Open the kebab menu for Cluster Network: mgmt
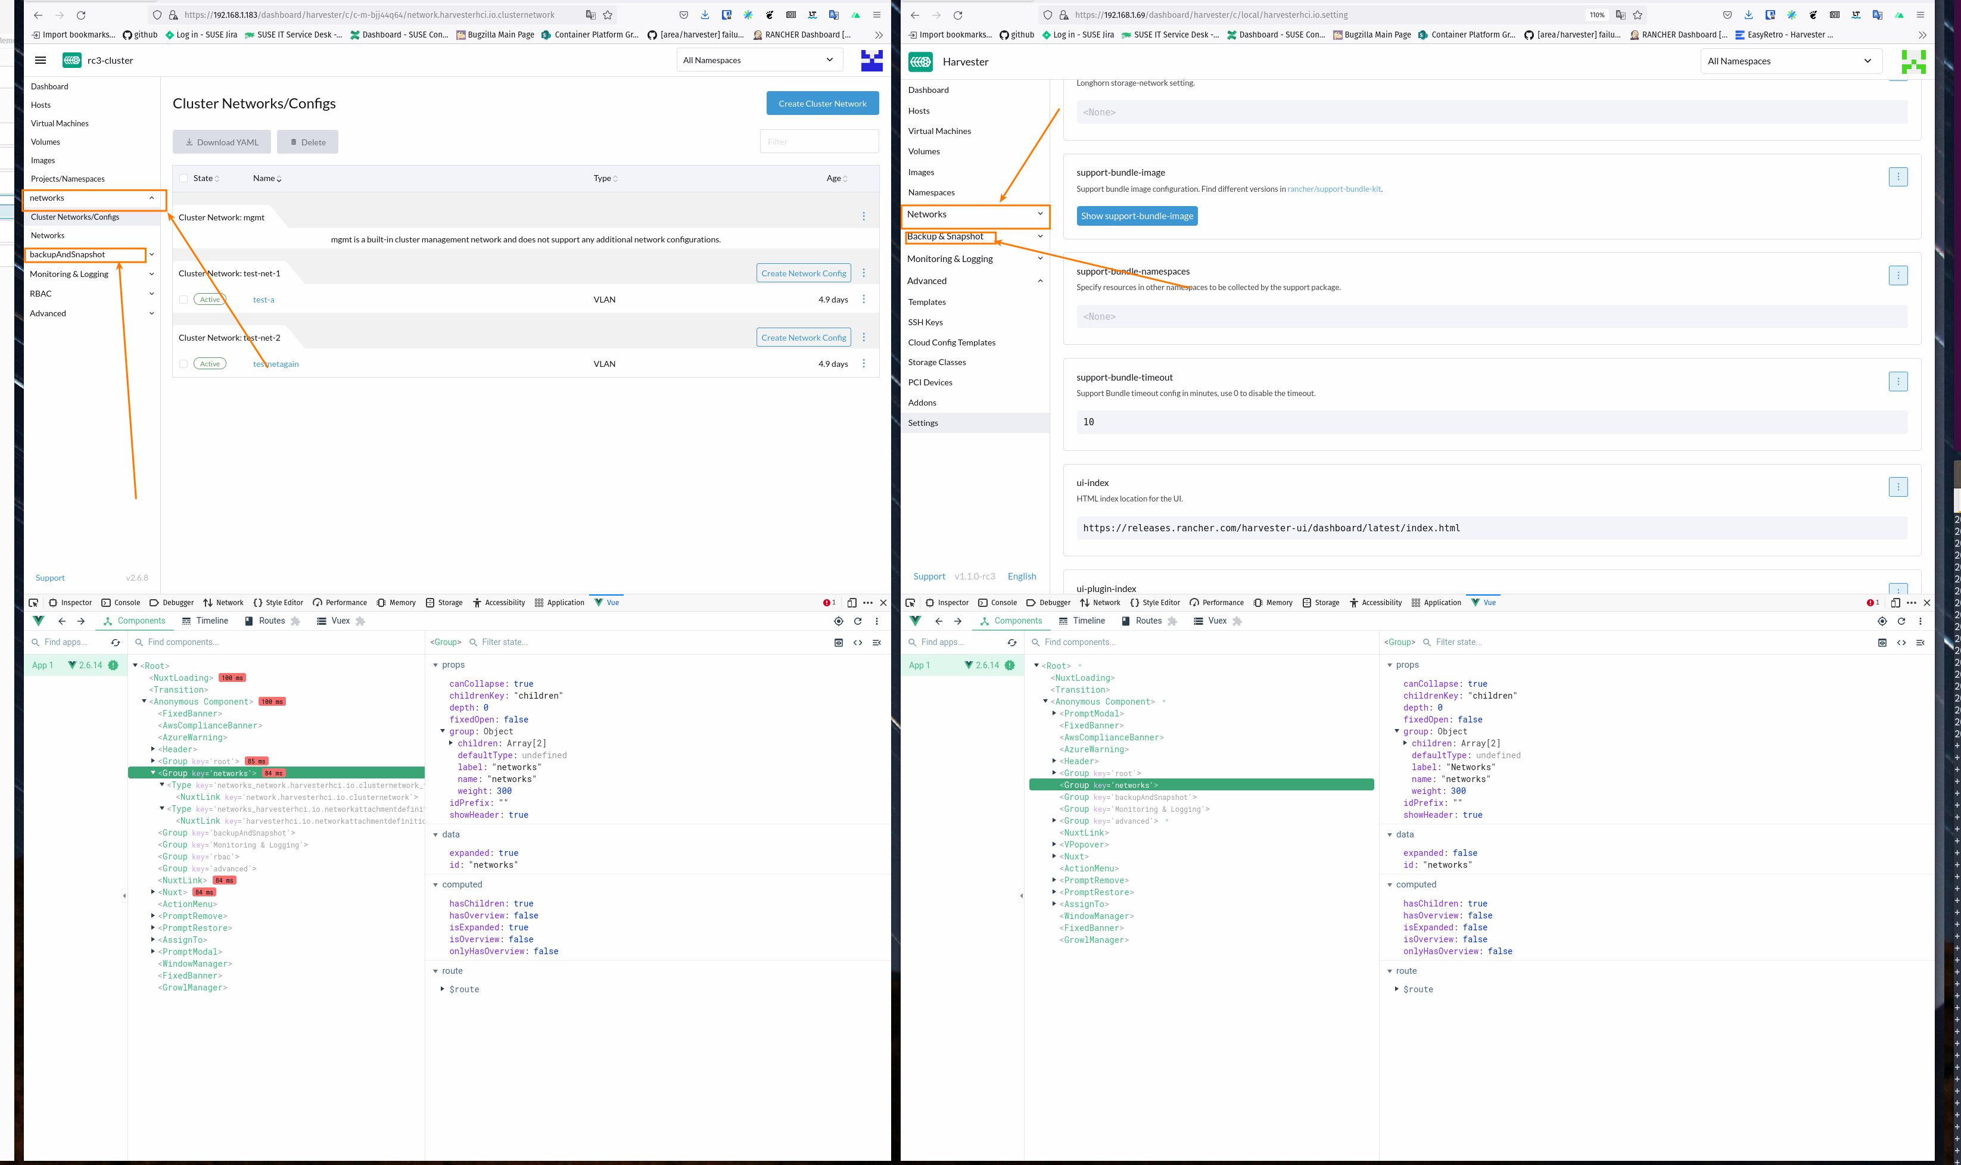1961x1165 pixels. click(x=864, y=216)
